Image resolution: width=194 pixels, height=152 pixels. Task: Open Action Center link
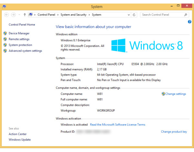click(x=18, y=134)
